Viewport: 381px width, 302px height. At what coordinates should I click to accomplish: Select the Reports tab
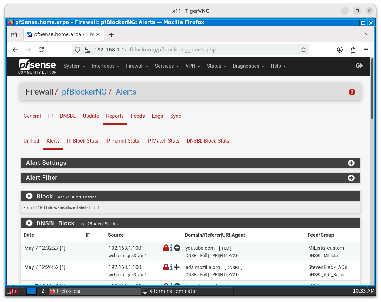(115, 116)
